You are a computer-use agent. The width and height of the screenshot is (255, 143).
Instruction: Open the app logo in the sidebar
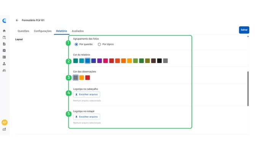coord(5,21)
